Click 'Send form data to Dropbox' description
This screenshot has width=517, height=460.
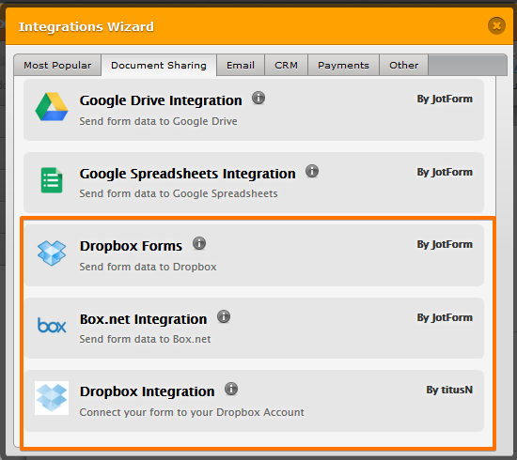148,267
